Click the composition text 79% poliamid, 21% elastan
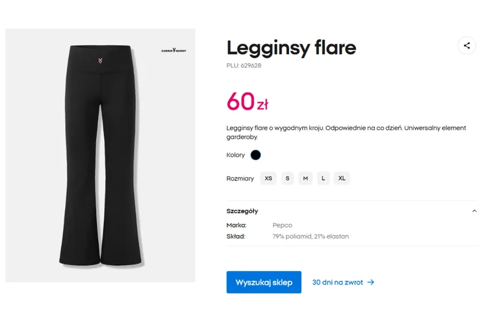Image resolution: width=486 pixels, height=321 pixels. (x=310, y=237)
